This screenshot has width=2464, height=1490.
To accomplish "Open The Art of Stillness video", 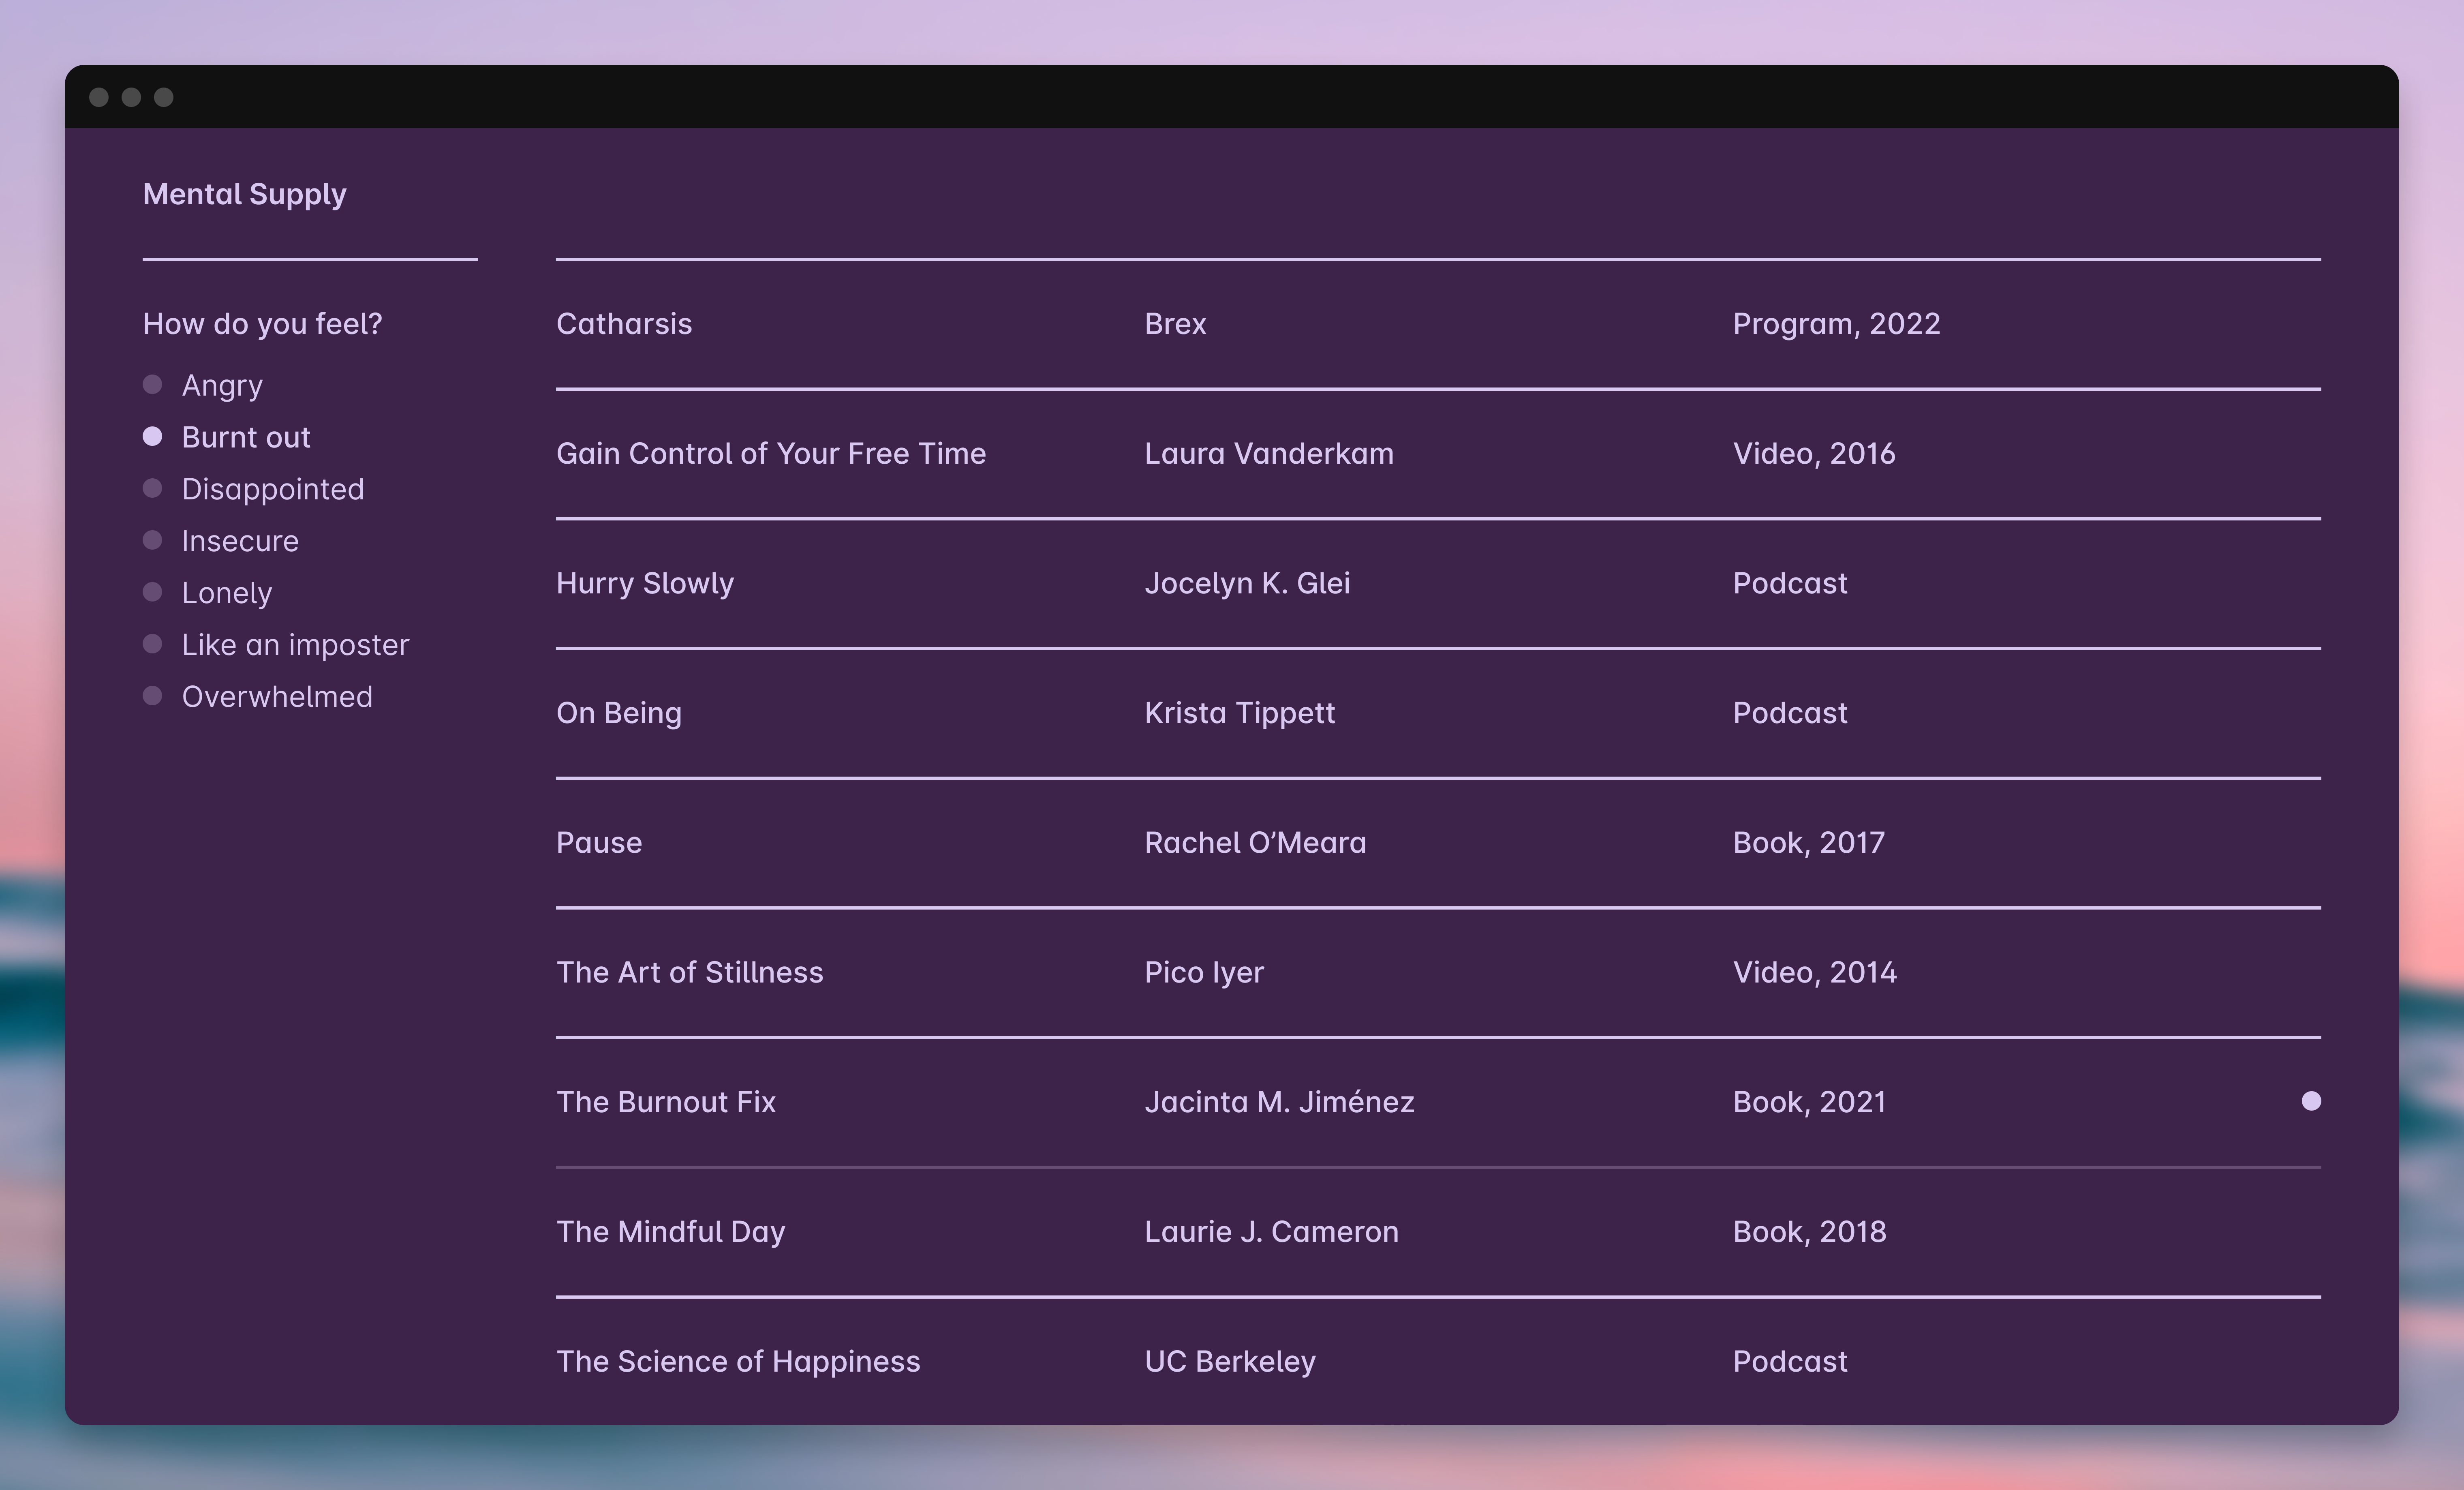I will (690, 971).
